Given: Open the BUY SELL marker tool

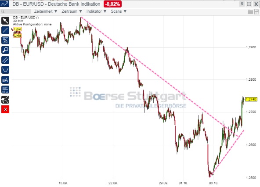Looking at the screenshot, I should tap(5, 90).
